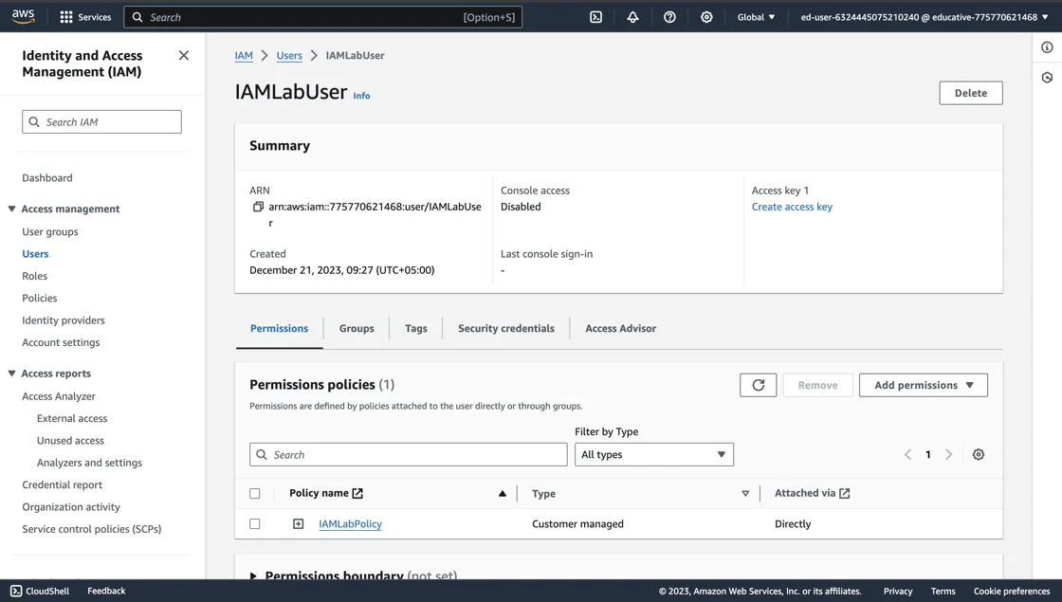Screen dimensions: 1062x602
Task: Delete the IAMLabUser user
Action: coord(970,92)
